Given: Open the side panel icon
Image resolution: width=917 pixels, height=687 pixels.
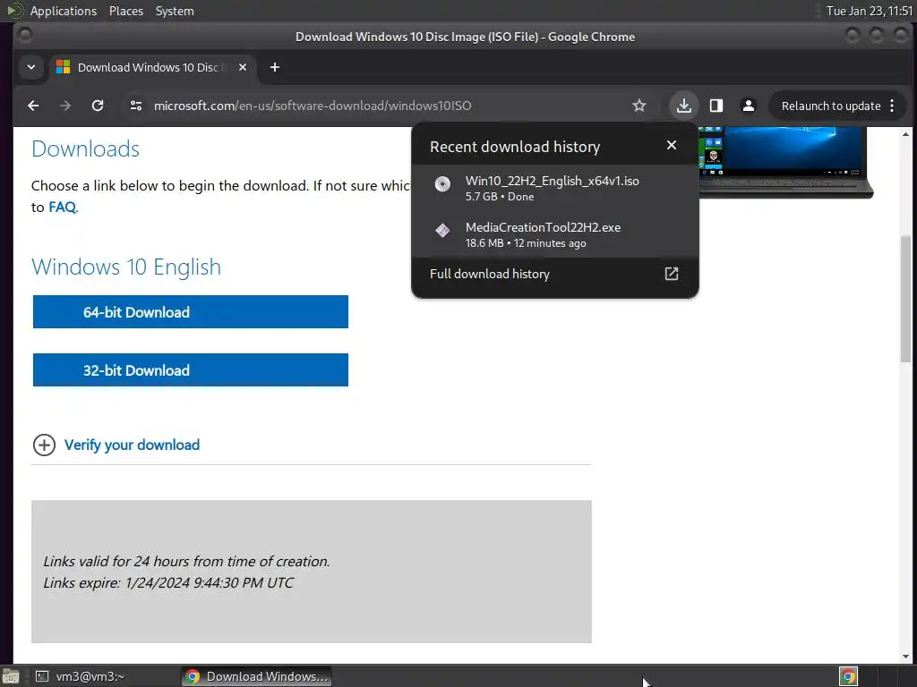Looking at the screenshot, I should pyautogui.click(x=716, y=106).
